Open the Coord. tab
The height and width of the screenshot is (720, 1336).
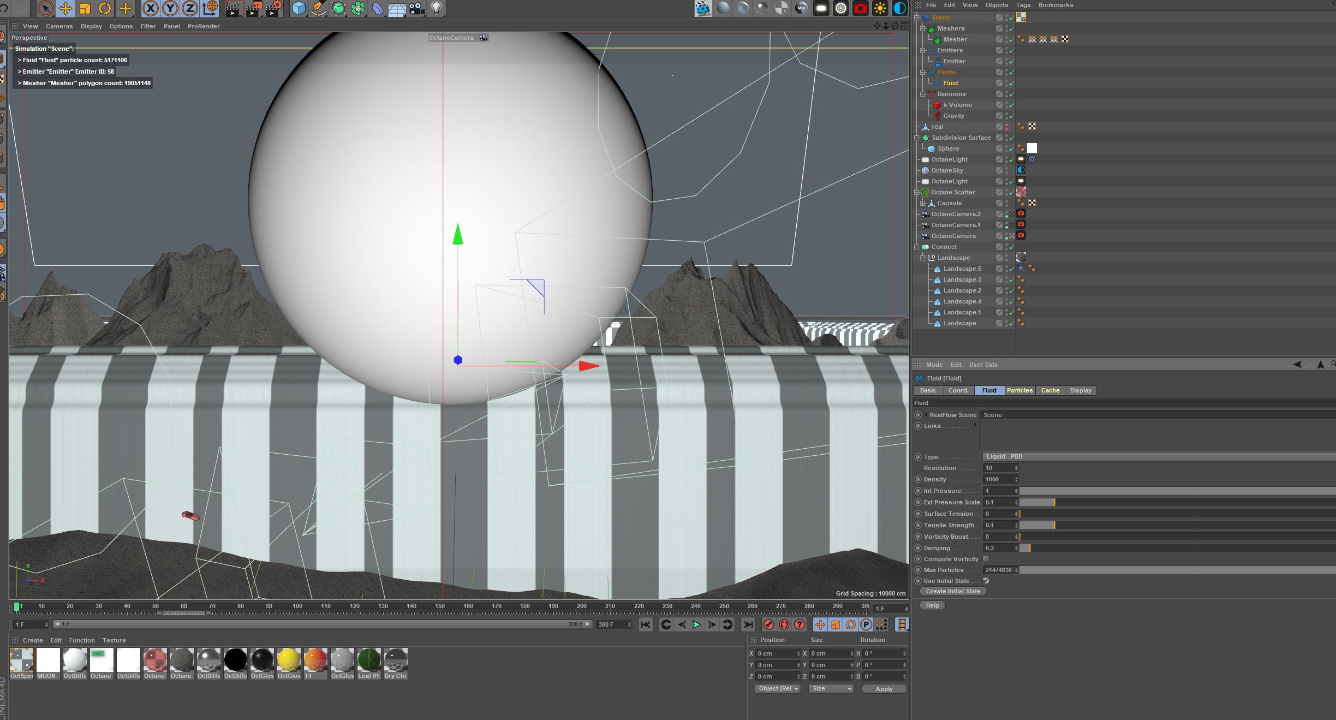pos(958,390)
